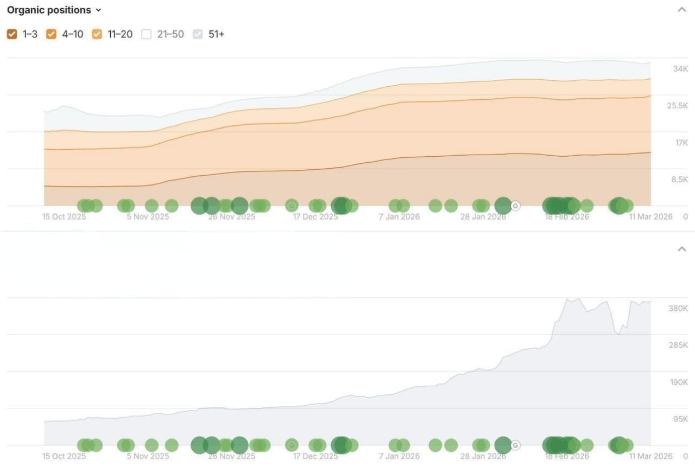The image size is (695, 466).
Task: Collapse the lower traffic chart panel
Action: (x=681, y=249)
